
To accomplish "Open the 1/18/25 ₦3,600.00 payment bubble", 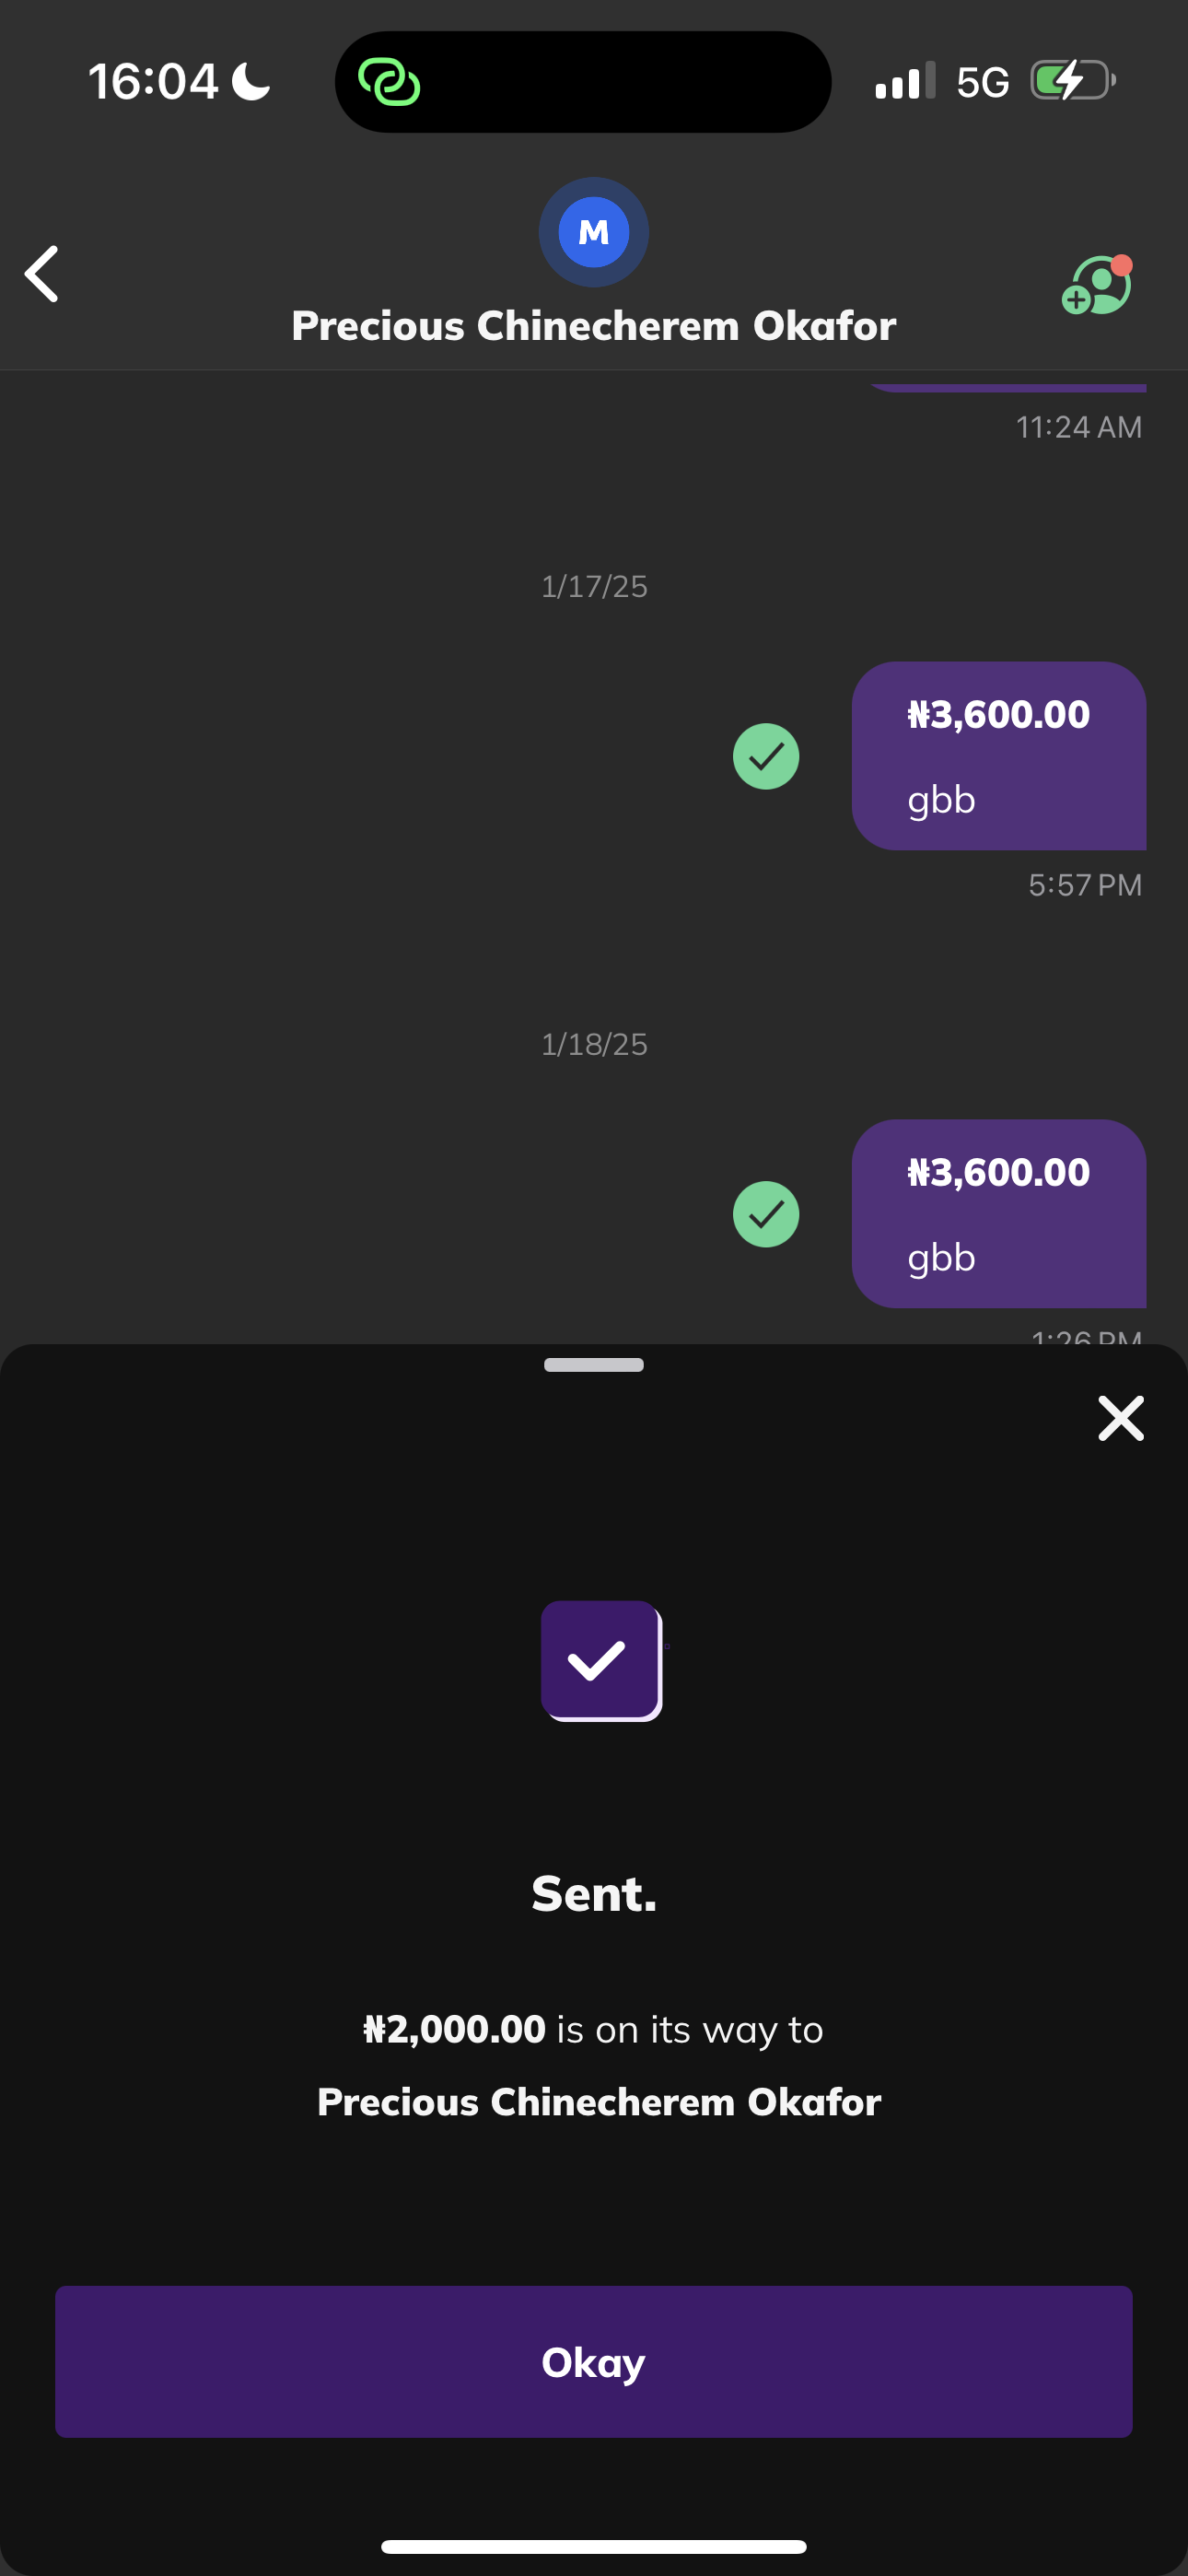I will coord(998,1214).
